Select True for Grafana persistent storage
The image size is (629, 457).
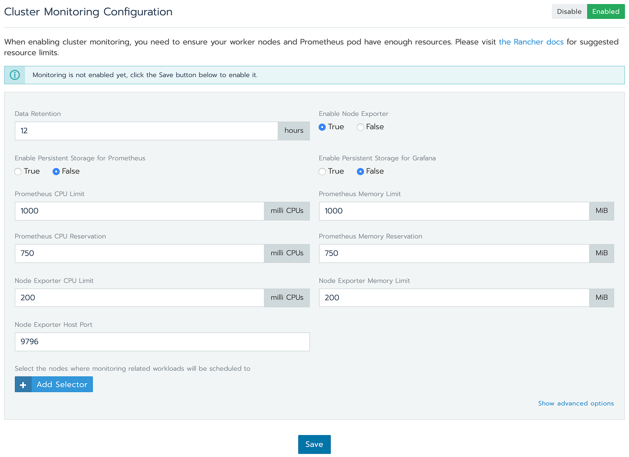(x=322, y=172)
